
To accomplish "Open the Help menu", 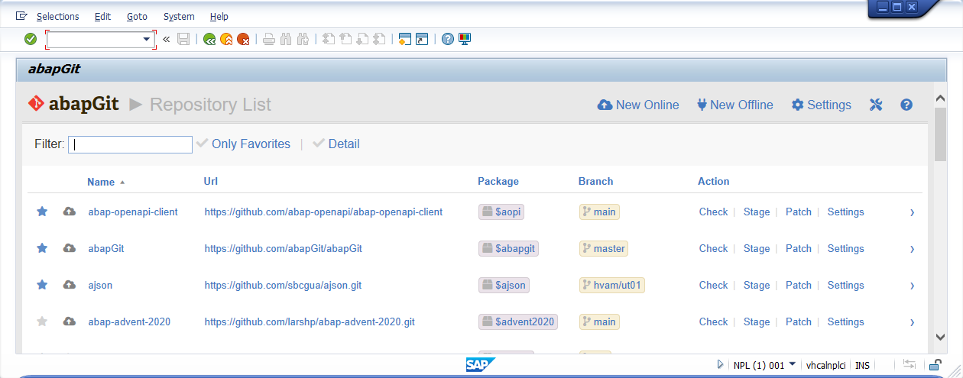I will [219, 16].
